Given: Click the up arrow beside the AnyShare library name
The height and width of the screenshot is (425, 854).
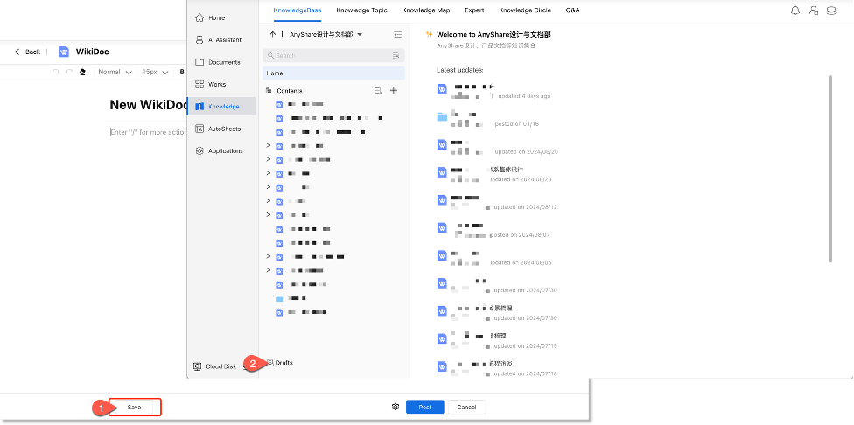Looking at the screenshot, I should click(x=272, y=34).
